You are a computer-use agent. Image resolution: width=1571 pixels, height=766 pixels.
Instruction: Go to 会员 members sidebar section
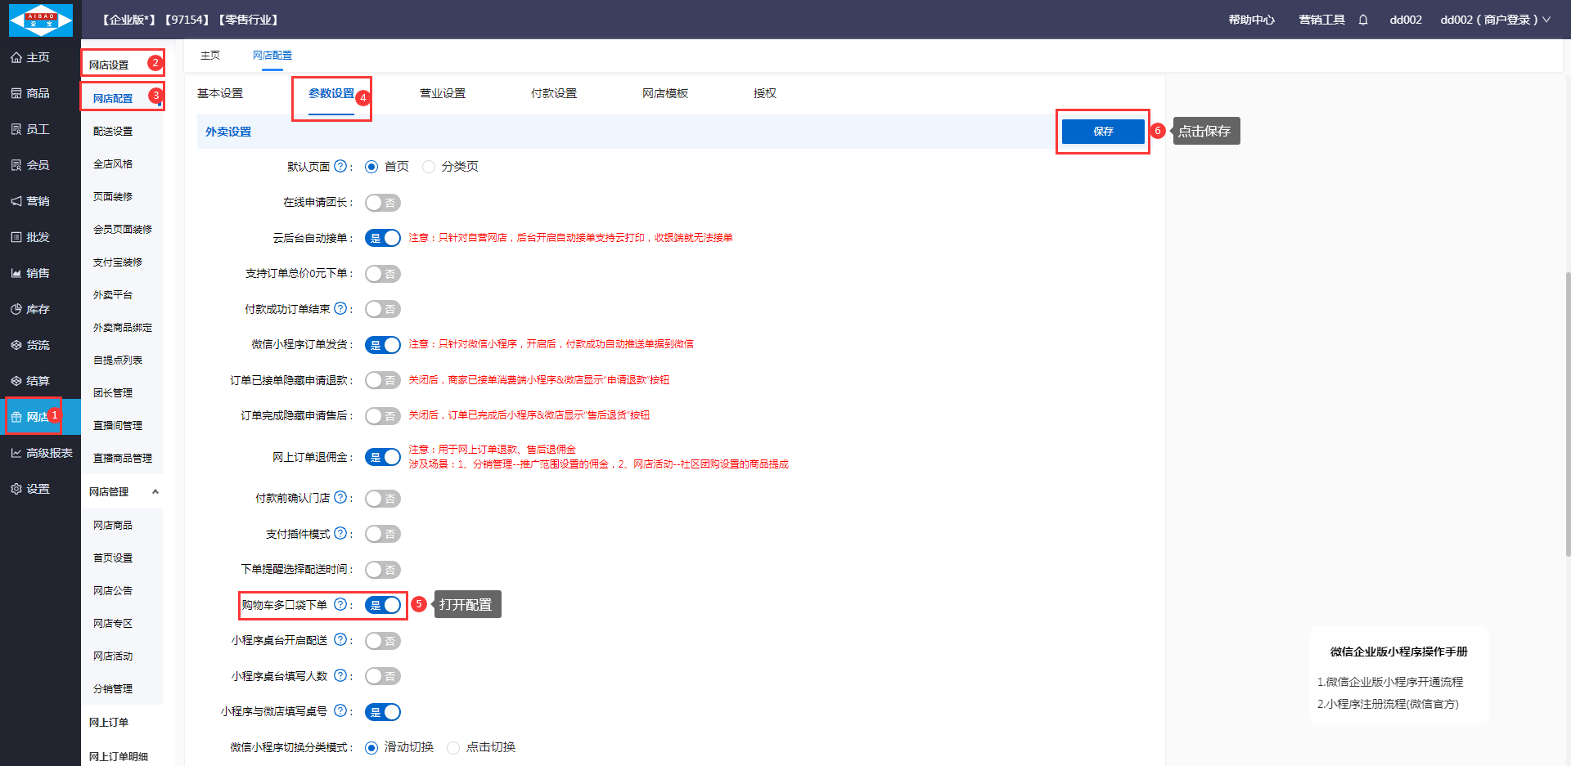click(x=30, y=165)
